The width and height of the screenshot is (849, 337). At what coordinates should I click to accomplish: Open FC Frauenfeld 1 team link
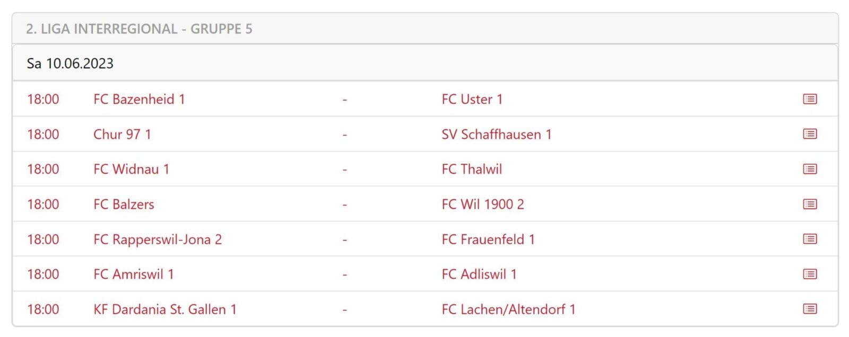(488, 239)
